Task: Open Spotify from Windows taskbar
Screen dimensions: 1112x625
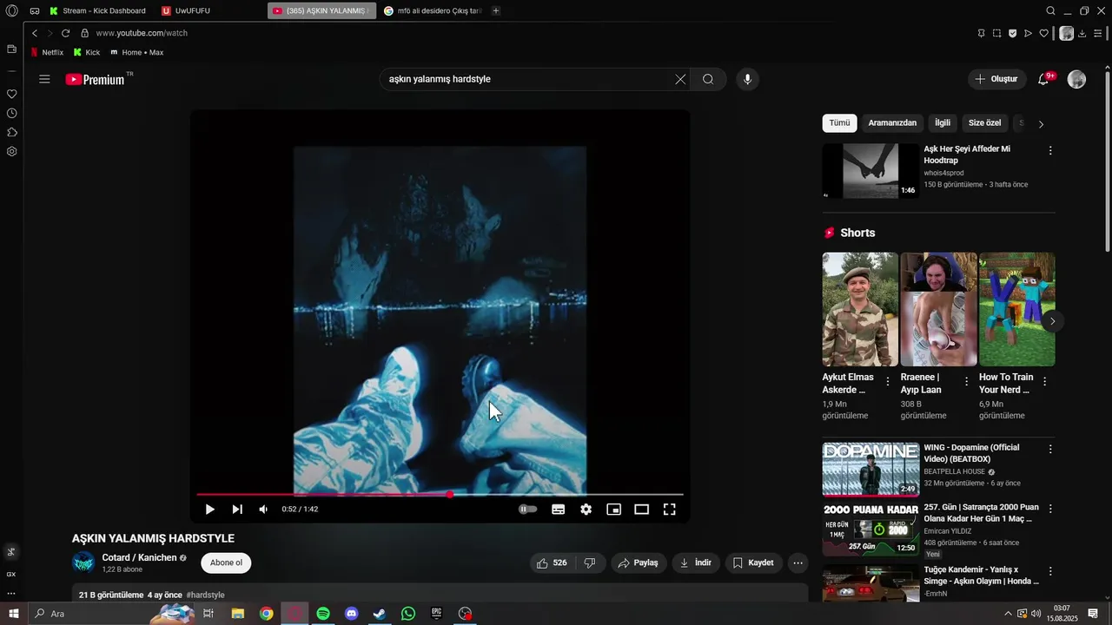Action: pyautogui.click(x=323, y=614)
